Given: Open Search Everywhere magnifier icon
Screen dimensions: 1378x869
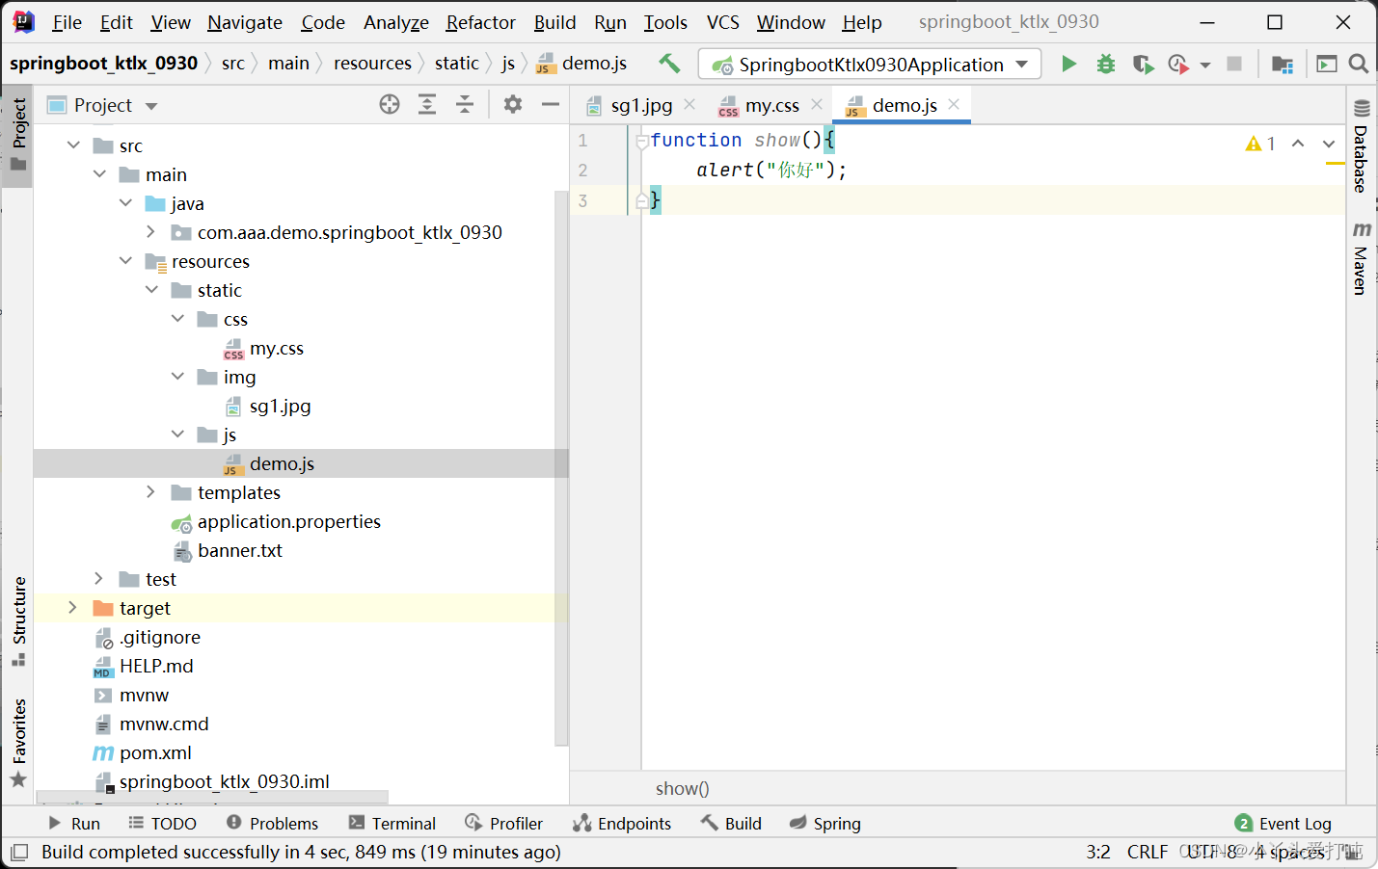Looking at the screenshot, I should 1359,64.
